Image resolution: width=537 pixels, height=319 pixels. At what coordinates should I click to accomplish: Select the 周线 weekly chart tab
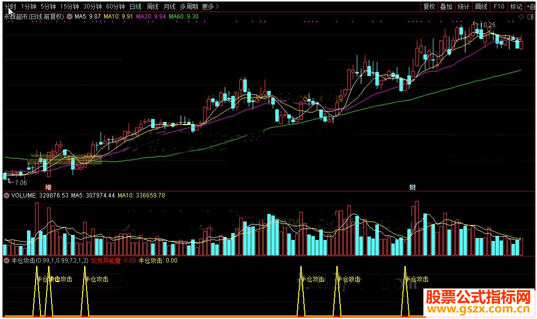153,6
